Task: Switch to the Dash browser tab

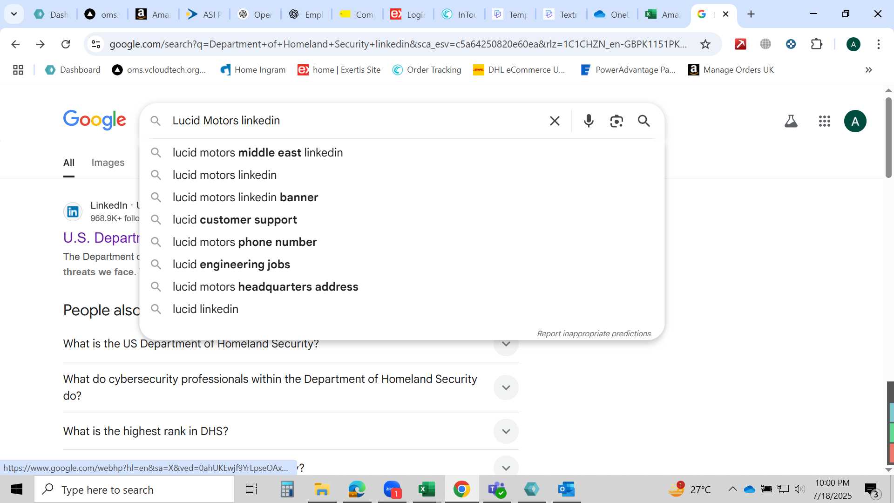Action: click(x=52, y=14)
